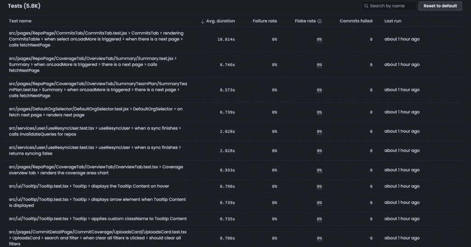The image size is (471, 247).
Task: Select the UploadsCard.test.tsx test name
Action: point(98,238)
